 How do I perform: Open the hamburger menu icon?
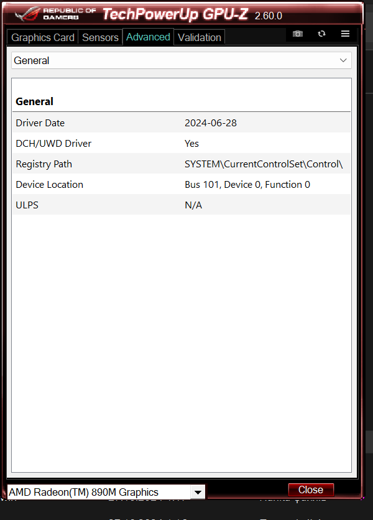[x=345, y=34]
